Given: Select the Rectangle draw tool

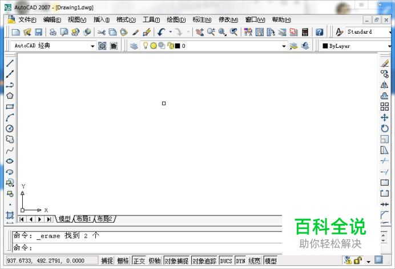Looking at the screenshot, I should 10,107.
